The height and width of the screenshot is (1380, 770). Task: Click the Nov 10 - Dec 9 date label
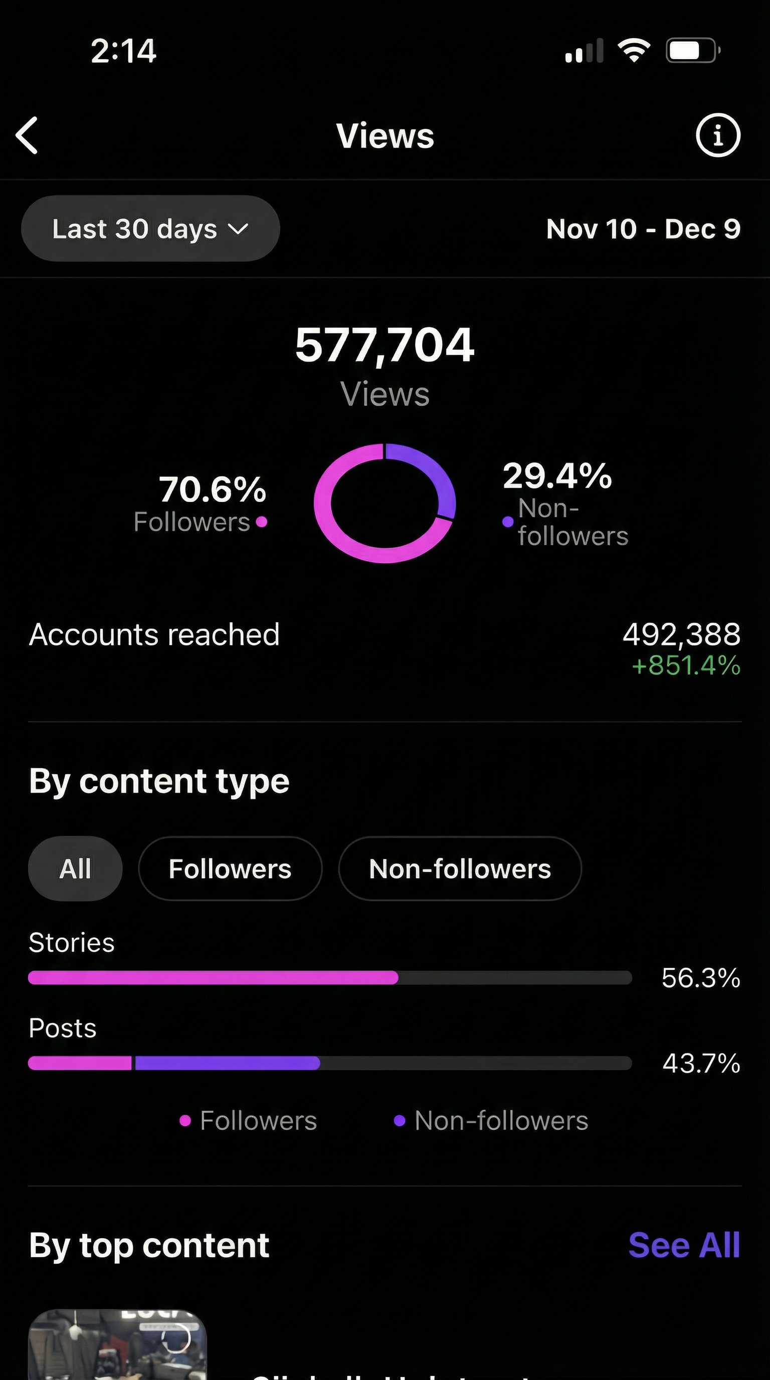[643, 229]
